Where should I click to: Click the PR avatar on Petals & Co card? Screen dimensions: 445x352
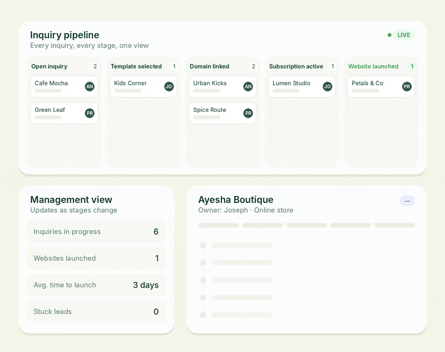407,86
